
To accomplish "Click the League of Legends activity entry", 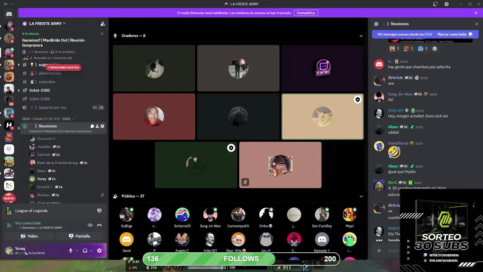I will click(31, 211).
